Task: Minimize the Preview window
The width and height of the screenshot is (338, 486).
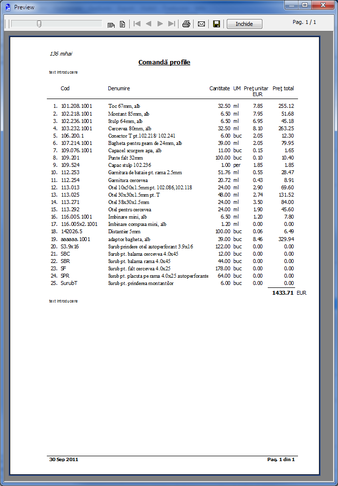Action: (291, 5)
